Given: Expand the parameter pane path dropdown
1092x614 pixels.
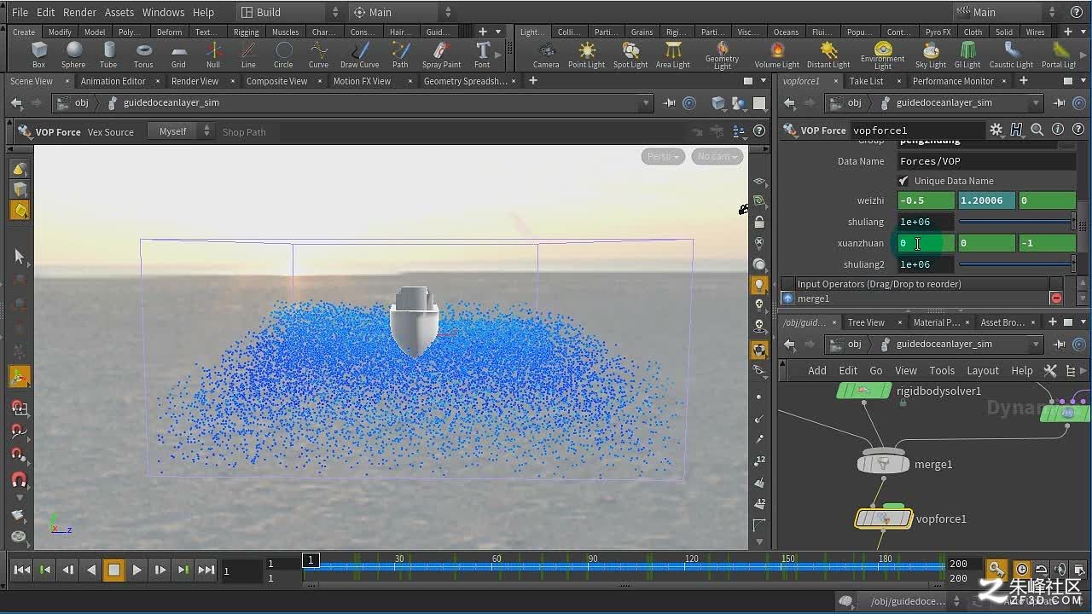Looking at the screenshot, I should click(x=1036, y=102).
